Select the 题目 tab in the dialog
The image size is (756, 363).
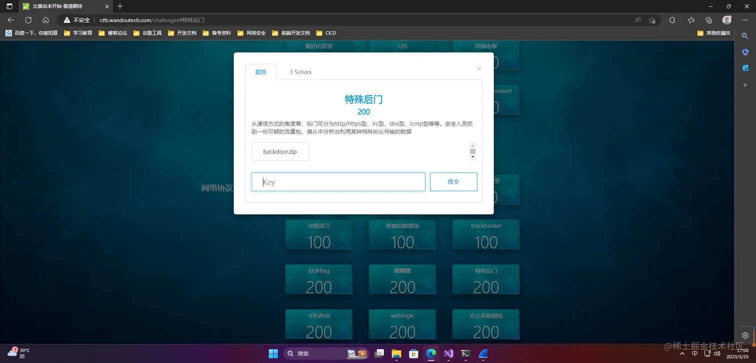point(260,71)
